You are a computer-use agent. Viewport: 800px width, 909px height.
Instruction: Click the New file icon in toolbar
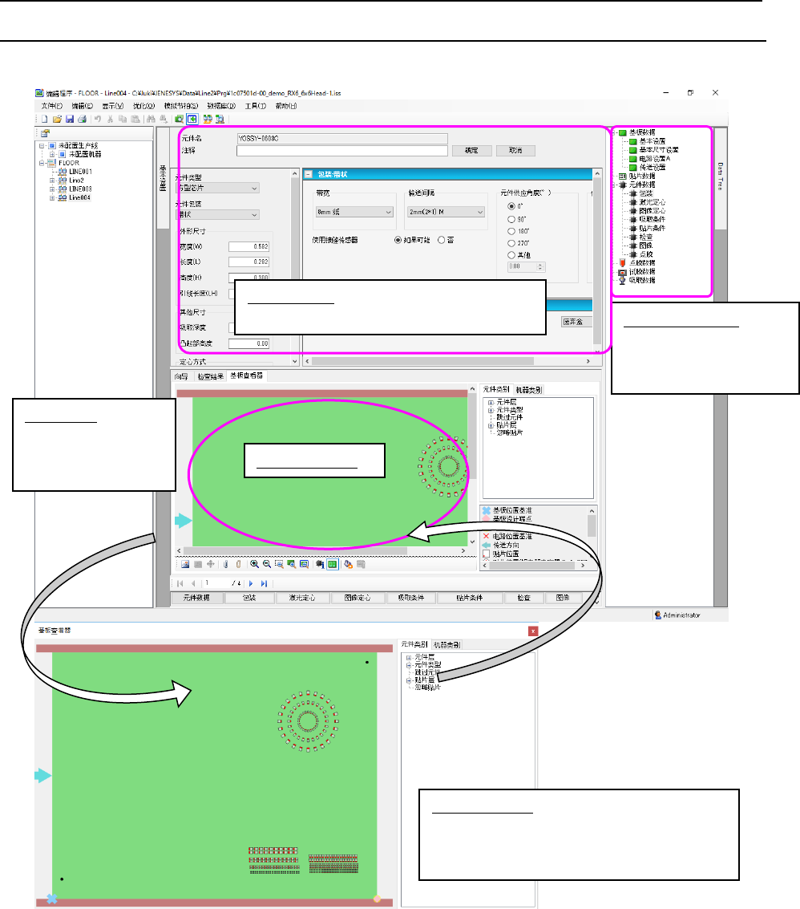click(45, 119)
